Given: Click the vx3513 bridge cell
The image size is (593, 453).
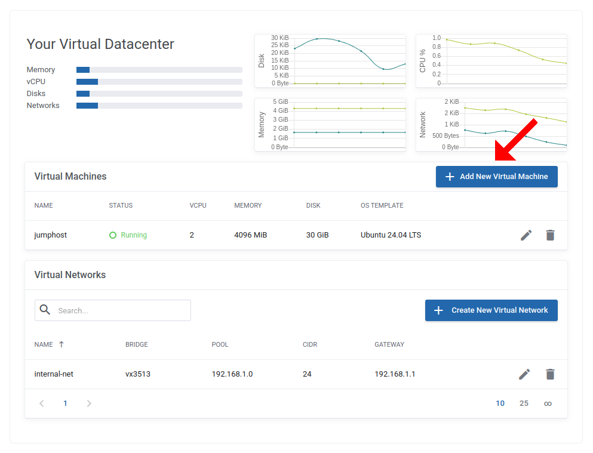Looking at the screenshot, I should [138, 374].
